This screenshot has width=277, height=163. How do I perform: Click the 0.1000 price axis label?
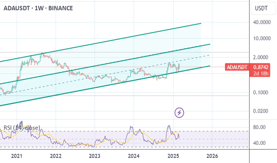[x=261, y=92]
